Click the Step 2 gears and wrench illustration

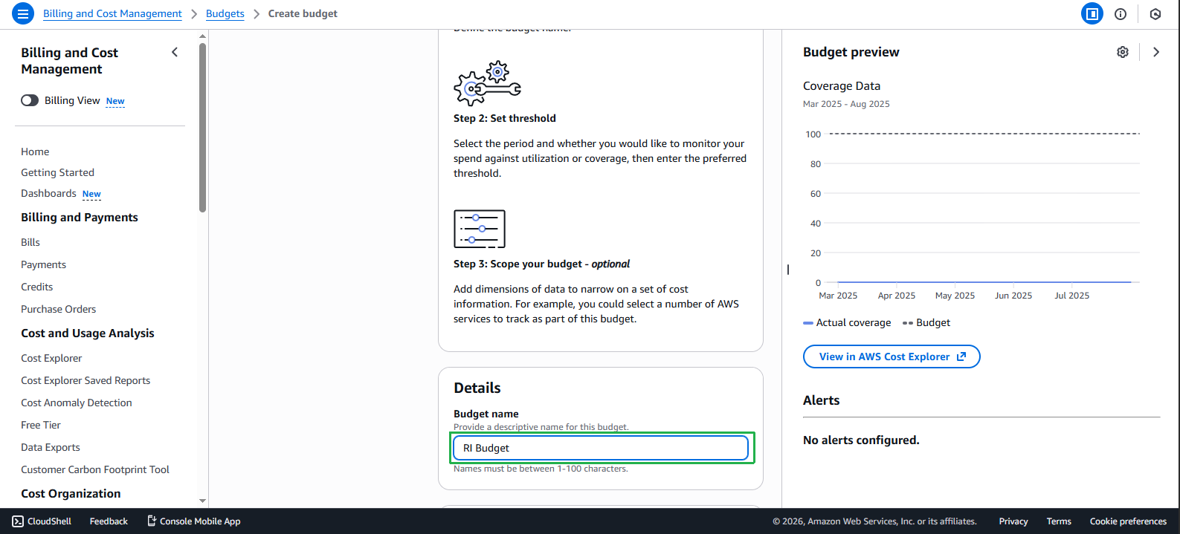(x=488, y=83)
